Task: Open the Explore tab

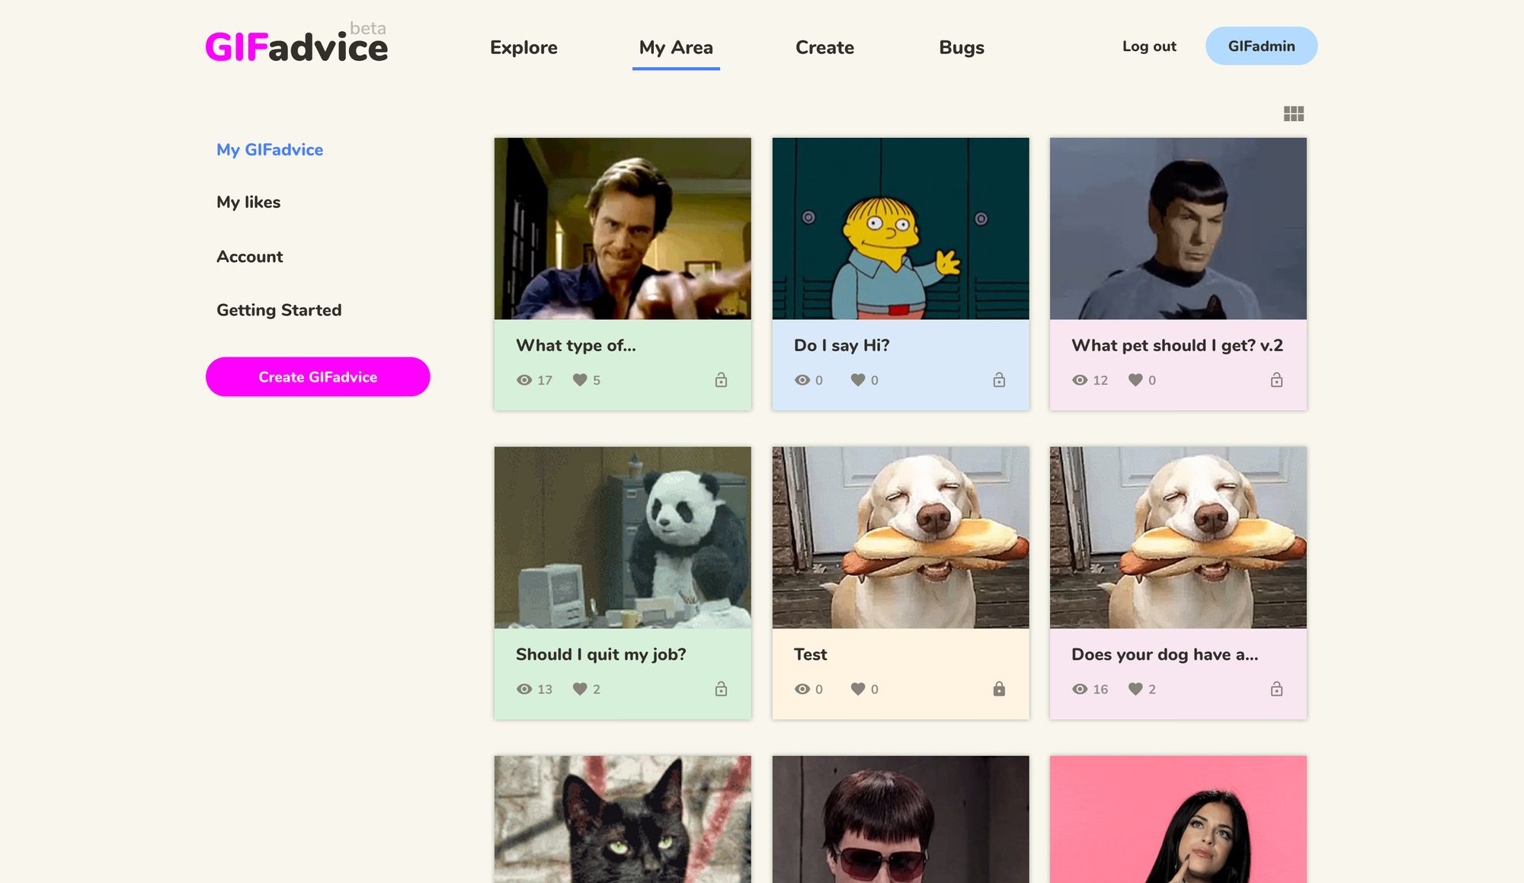Action: [523, 47]
